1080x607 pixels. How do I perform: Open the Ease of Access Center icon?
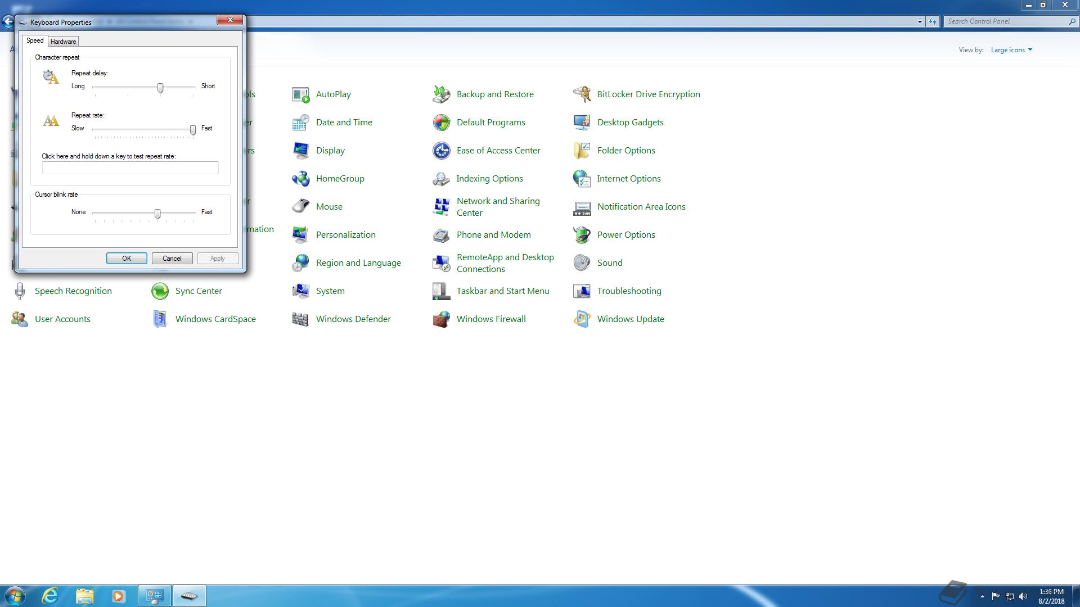pyautogui.click(x=441, y=151)
